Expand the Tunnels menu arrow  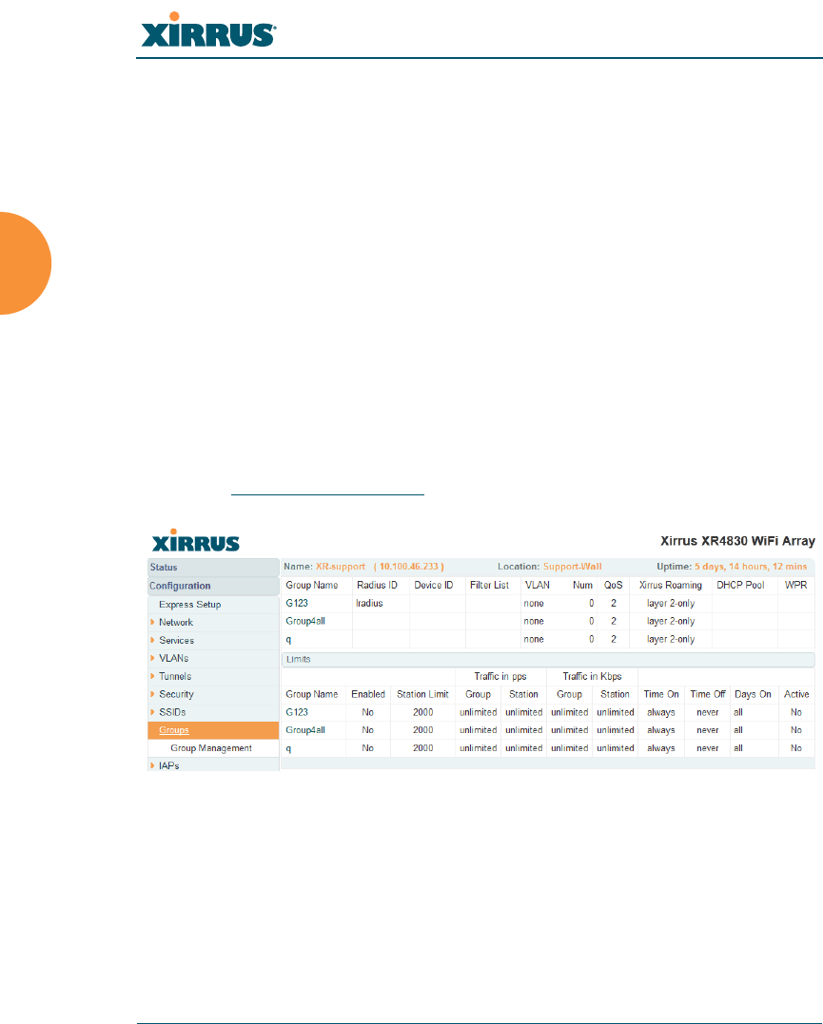152,676
